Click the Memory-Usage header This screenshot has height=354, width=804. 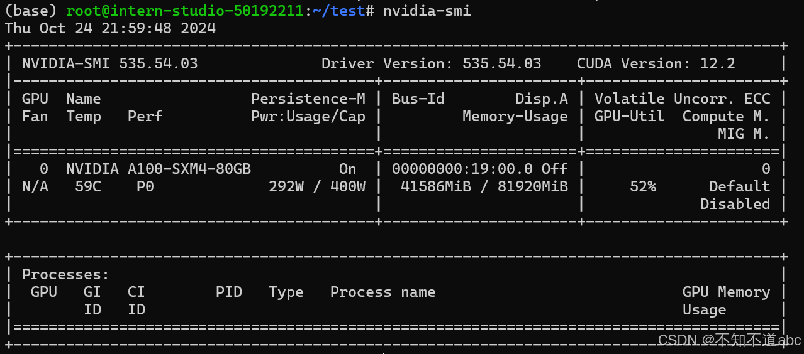coord(515,116)
